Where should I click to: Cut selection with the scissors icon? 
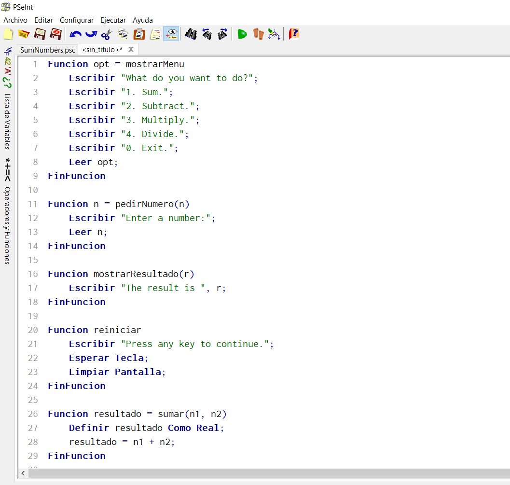(107, 34)
